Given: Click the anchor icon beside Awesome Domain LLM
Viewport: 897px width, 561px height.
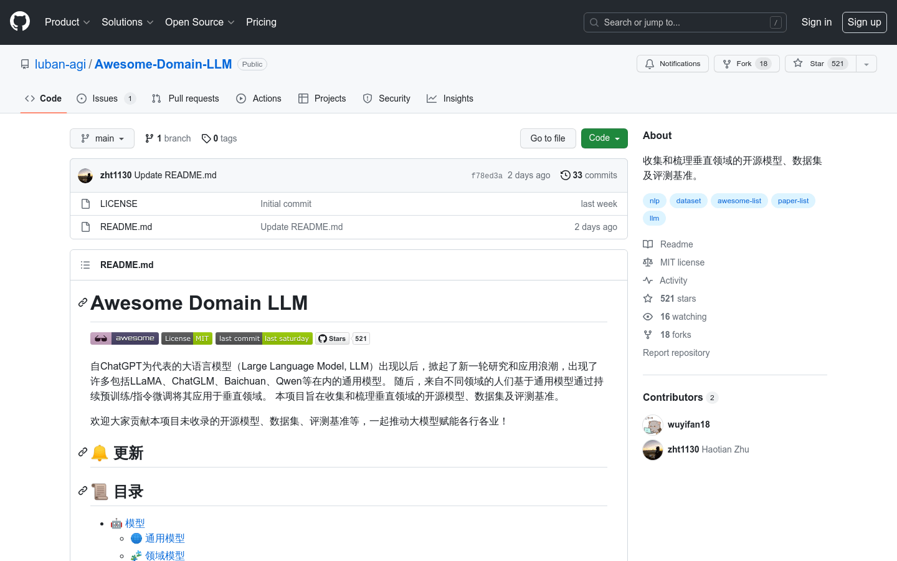Looking at the screenshot, I should [x=83, y=303].
